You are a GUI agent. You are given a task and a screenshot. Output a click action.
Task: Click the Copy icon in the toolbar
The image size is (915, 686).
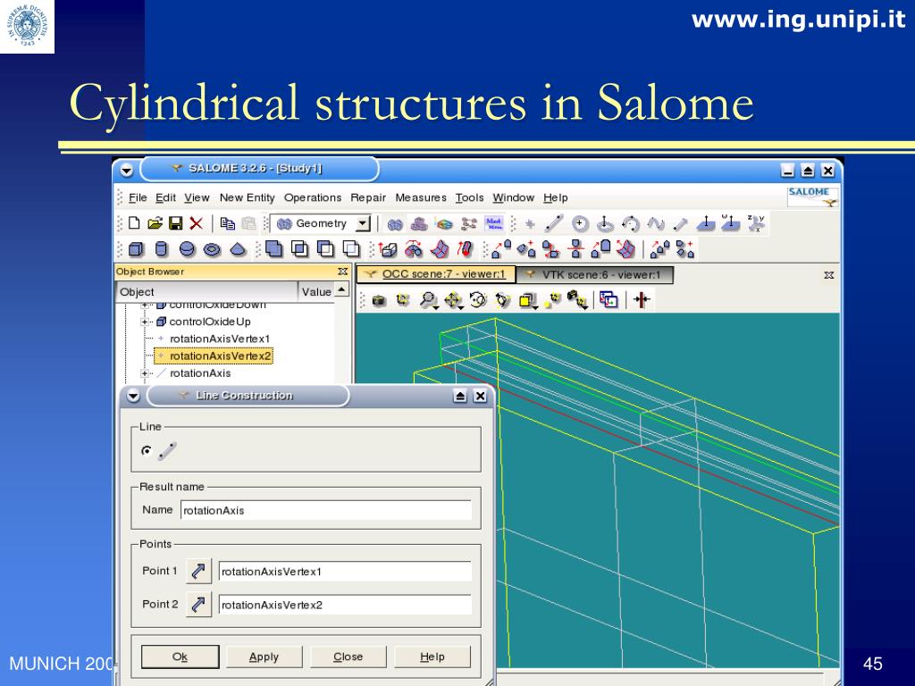[228, 223]
